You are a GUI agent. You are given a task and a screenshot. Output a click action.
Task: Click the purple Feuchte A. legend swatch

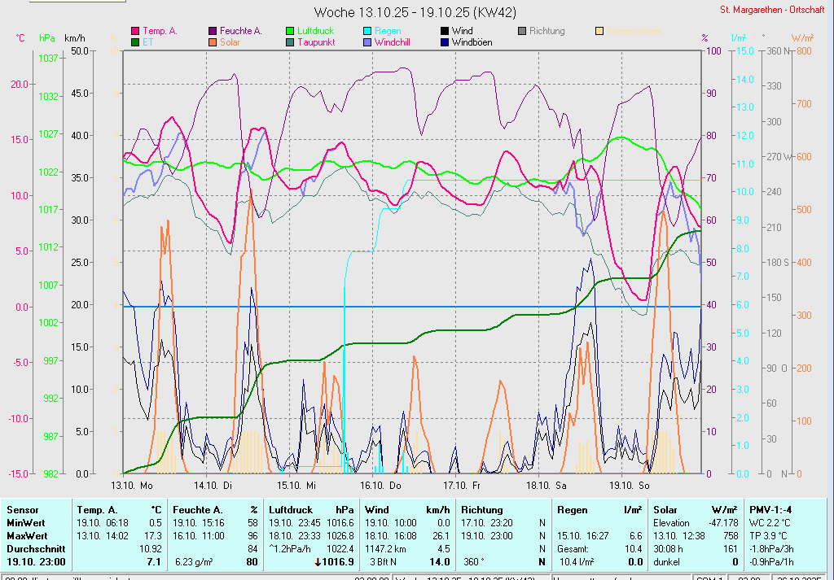[213, 31]
